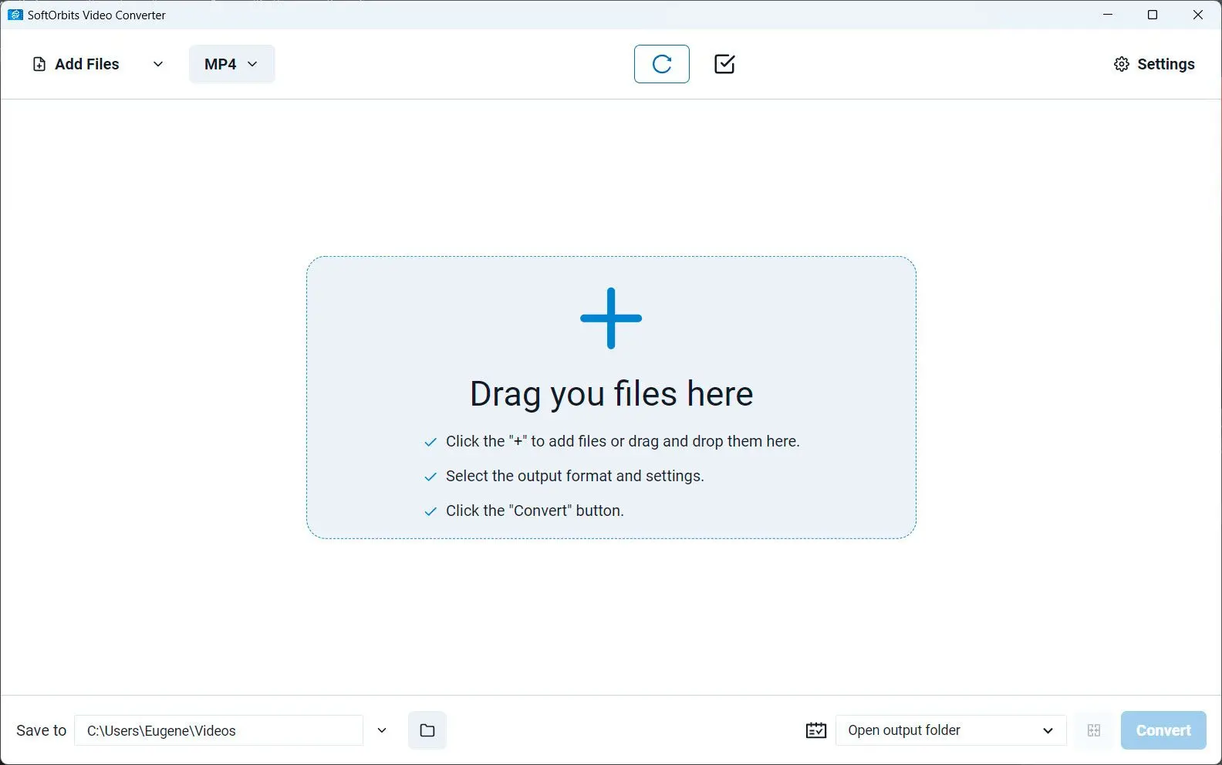
Task: Expand the Save to path history dropdown
Action: point(382,730)
